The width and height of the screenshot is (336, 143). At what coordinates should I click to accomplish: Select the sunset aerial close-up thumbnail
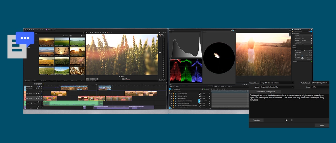click(46, 42)
